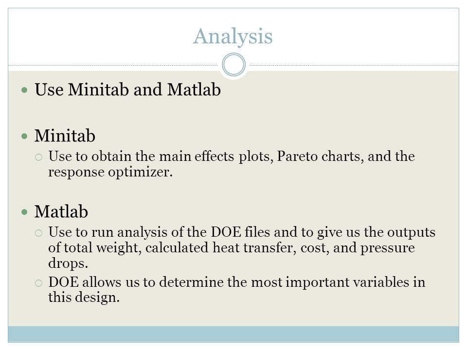This screenshot has height=350, width=467.
Task: Click the hollow bullet before DOE allows us line
Action: tap(38, 283)
